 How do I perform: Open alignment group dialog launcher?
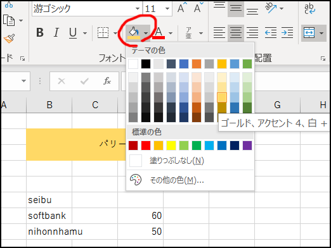pos(323,59)
